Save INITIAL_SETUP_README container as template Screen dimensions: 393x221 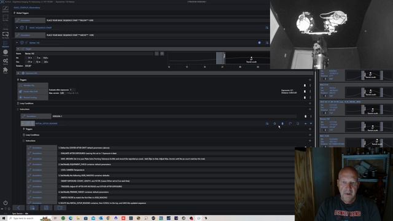click(x=267, y=123)
